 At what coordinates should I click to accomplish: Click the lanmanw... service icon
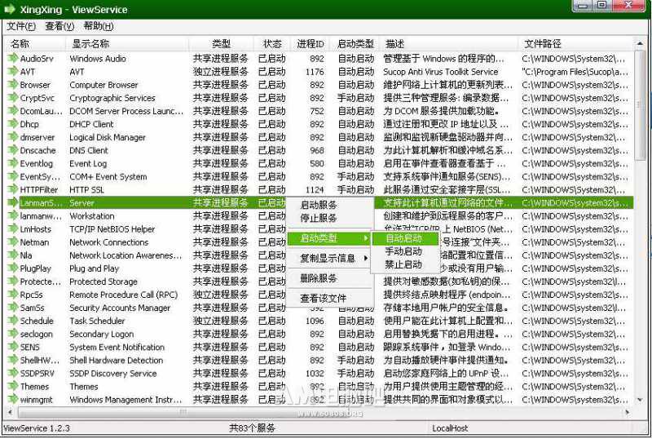pyautogui.click(x=13, y=215)
